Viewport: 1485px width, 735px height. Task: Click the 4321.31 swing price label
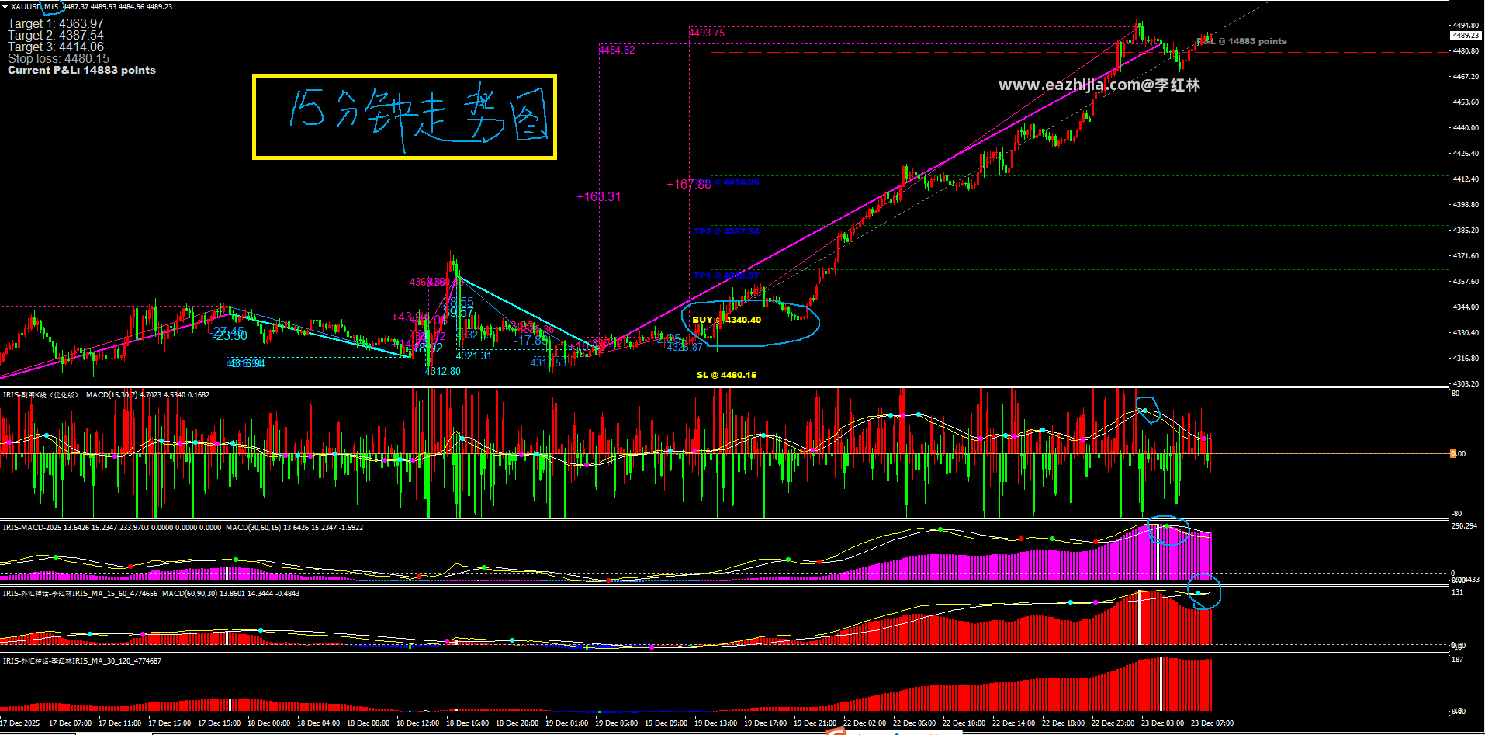[473, 355]
